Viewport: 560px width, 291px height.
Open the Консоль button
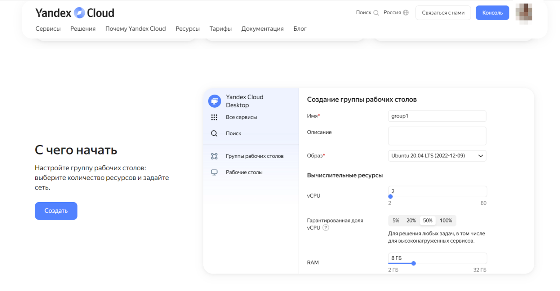pyautogui.click(x=492, y=13)
